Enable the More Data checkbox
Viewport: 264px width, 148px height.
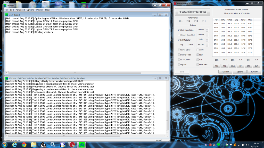[198, 64]
